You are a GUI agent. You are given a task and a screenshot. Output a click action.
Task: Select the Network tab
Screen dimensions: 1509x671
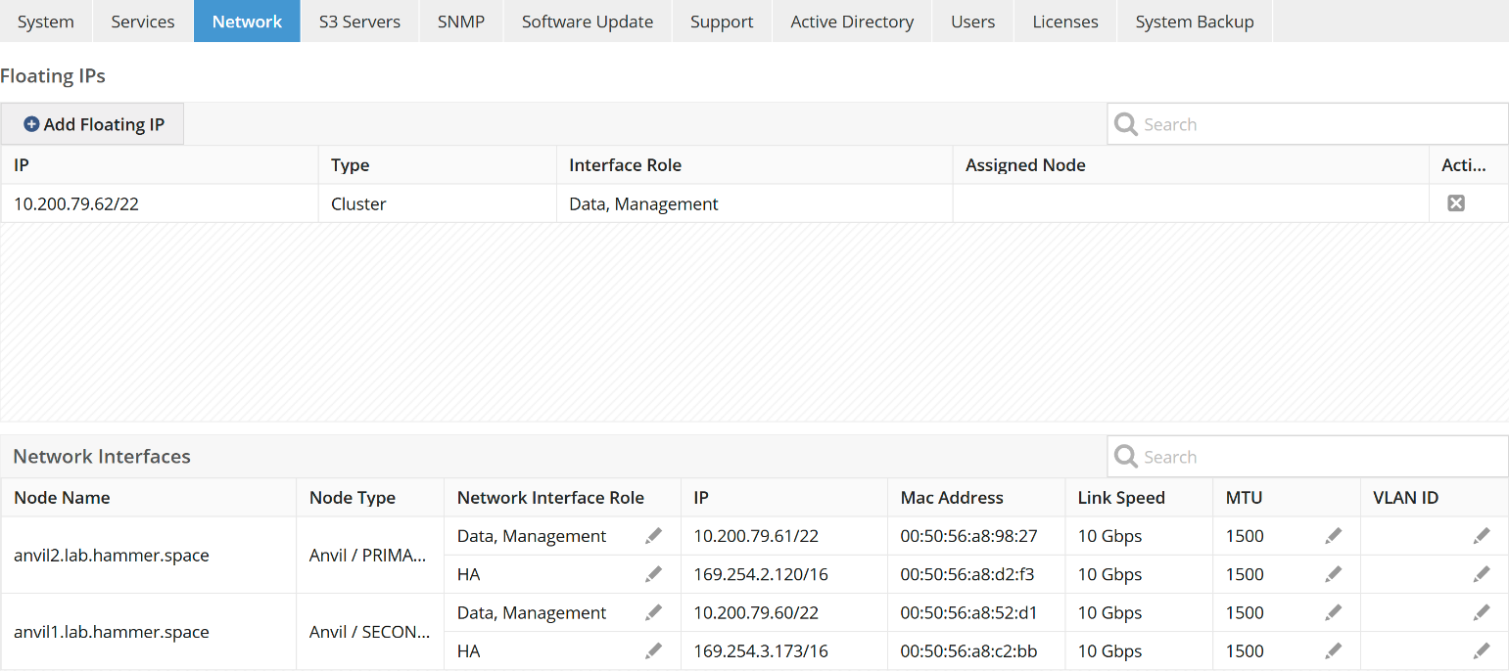click(247, 22)
